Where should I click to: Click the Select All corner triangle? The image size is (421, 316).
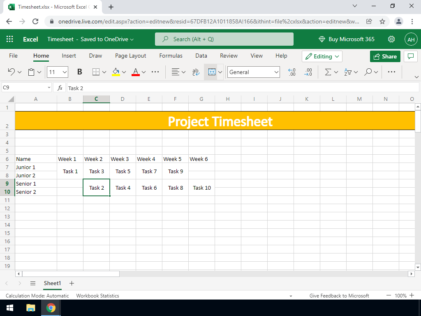point(11,99)
